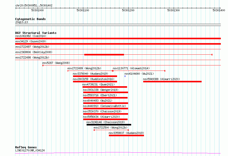Click the red nsv3359837 variant bar

(x=126, y=135)
